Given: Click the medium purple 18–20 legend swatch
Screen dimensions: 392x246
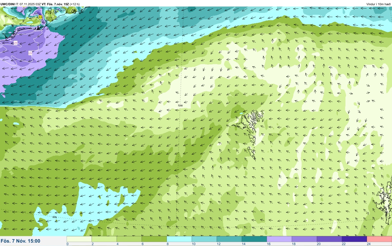Looking at the screenshot, I should [304, 239].
